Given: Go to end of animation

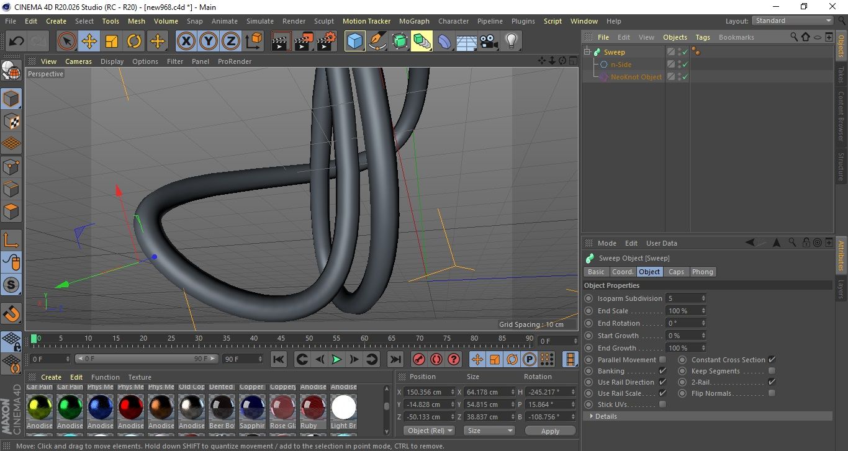Looking at the screenshot, I should click(x=395, y=359).
